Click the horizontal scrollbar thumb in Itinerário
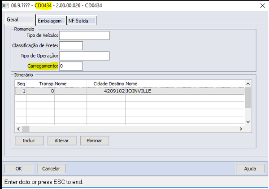Image resolution: width=269 pixels, height=189 pixels. point(26,129)
